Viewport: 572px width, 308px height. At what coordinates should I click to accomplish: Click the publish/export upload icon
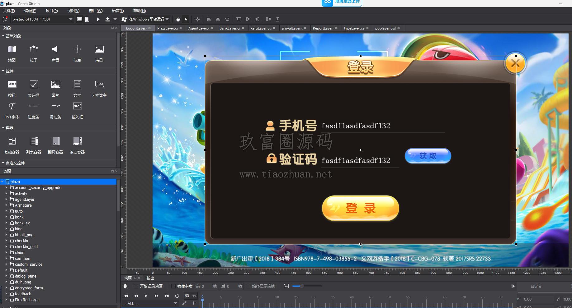(x=107, y=19)
